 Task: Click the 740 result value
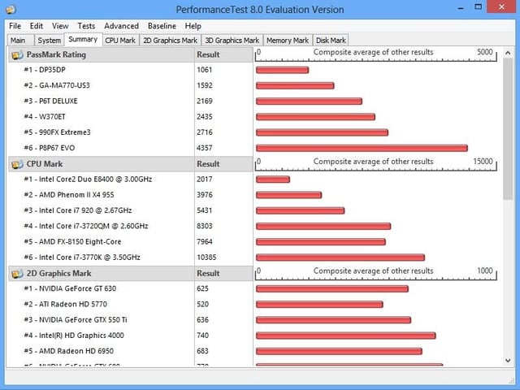point(202,336)
